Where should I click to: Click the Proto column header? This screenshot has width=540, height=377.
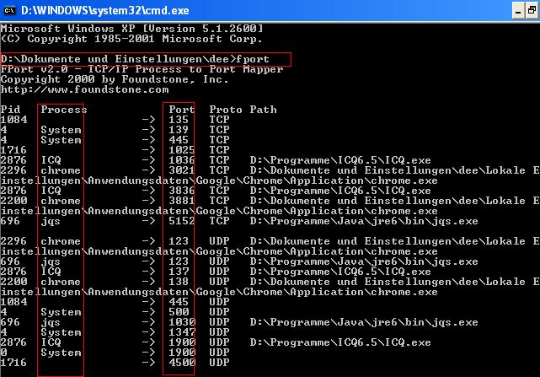226,110
